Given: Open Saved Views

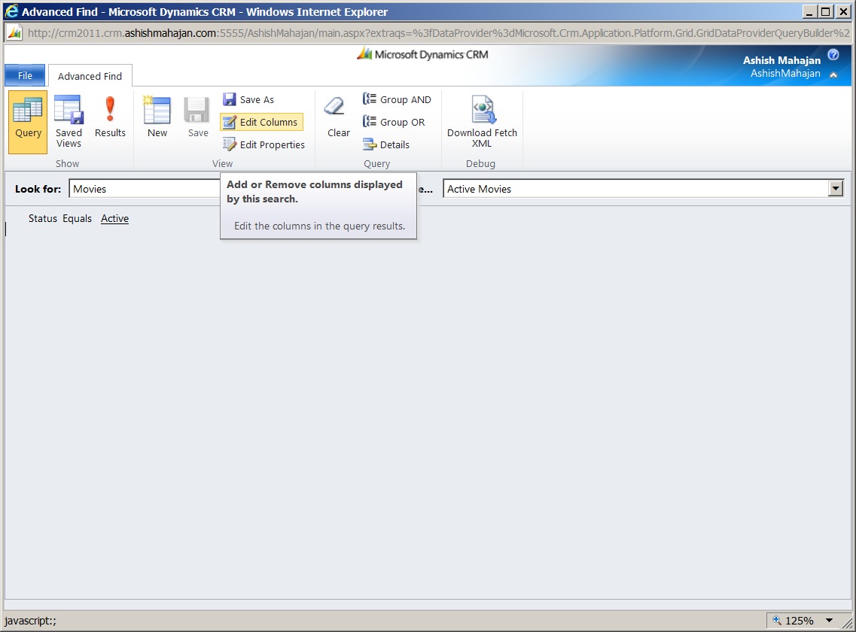Looking at the screenshot, I should tap(69, 122).
